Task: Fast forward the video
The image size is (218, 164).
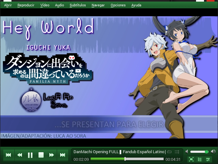Action: click(x=52, y=155)
